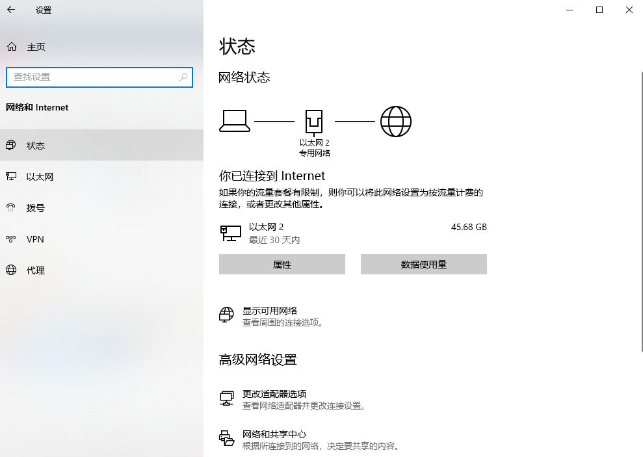Click the 主页 home icon

12,46
